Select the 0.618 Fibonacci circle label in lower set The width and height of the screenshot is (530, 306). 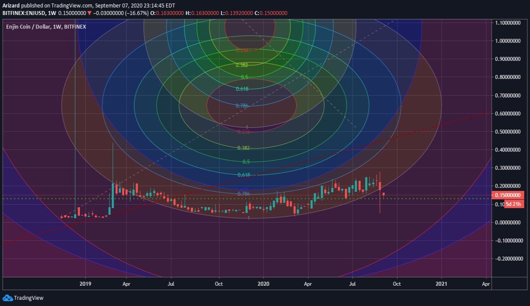pos(244,175)
